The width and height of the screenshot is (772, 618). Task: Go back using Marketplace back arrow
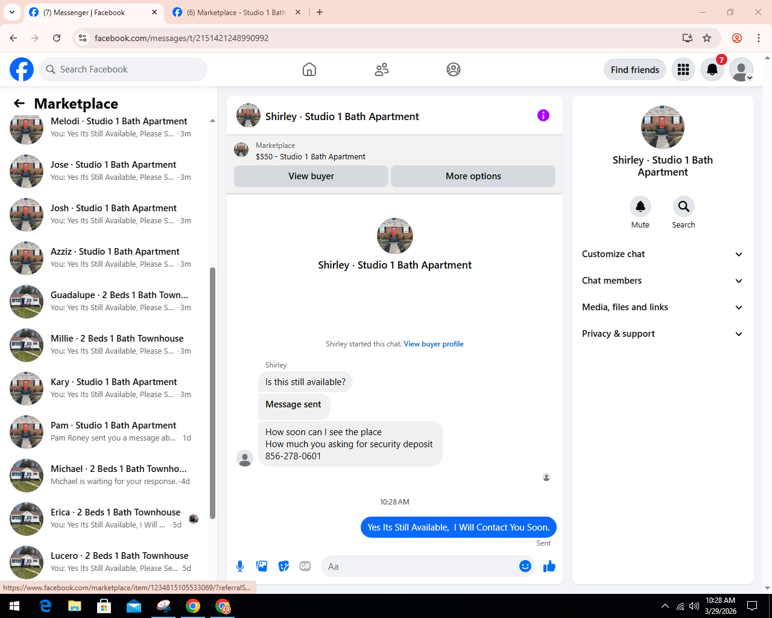pos(19,103)
